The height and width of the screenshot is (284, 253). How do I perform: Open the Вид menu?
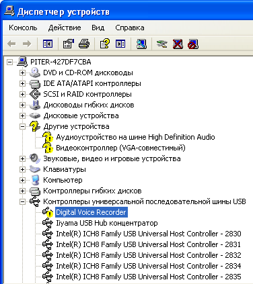(98, 28)
